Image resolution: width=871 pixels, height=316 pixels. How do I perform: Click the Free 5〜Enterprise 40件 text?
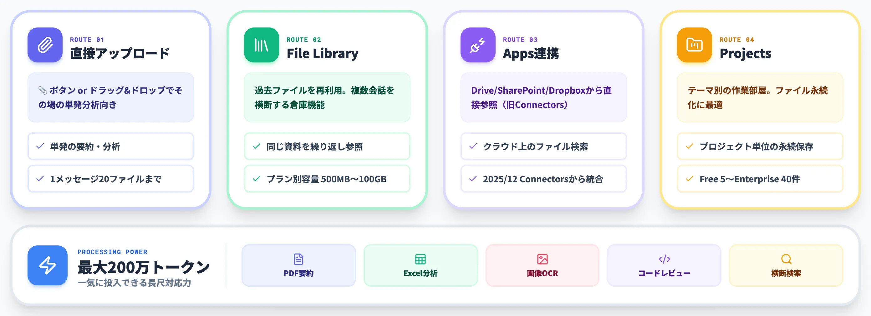(750, 179)
